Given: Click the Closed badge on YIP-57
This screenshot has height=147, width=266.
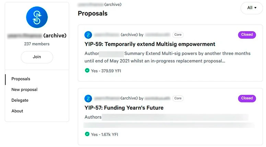Looking at the screenshot, I should (x=247, y=98).
